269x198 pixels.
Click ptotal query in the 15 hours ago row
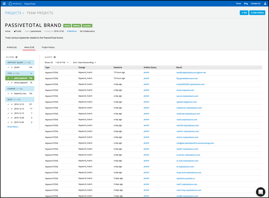point(146,72)
